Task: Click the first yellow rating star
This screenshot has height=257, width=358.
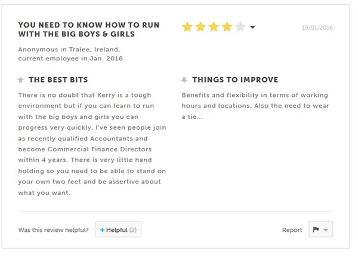Action: pos(187,27)
